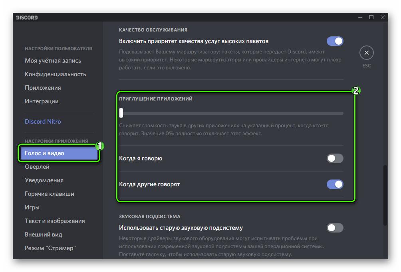401x272 pixels.
Task: Click the ESC label under close button
Action: [366, 66]
